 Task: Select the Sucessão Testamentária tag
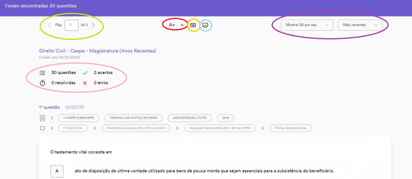[x=220, y=128]
